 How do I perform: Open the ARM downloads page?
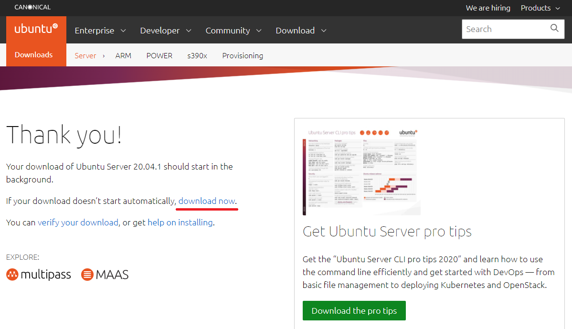click(123, 56)
